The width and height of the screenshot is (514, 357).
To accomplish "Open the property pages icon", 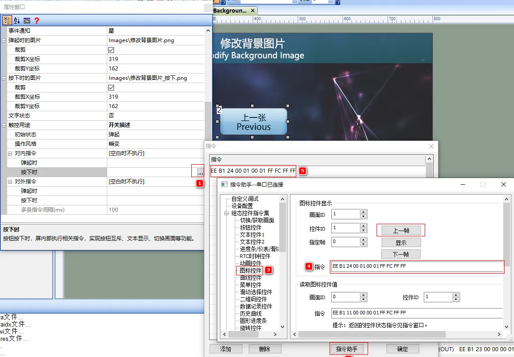I will click(27, 20).
